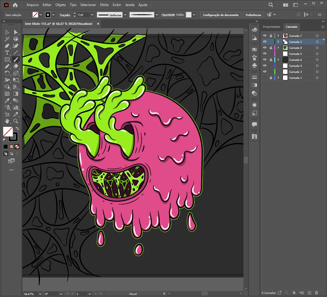
Task: Choose the Lasso tool
Action: coord(16,39)
